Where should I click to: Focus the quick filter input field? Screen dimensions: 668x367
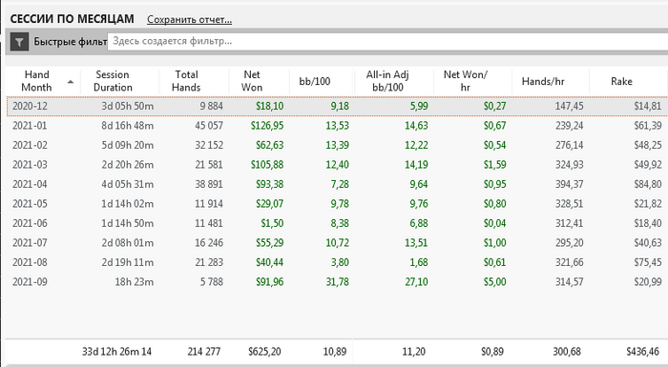tap(387, 41)
